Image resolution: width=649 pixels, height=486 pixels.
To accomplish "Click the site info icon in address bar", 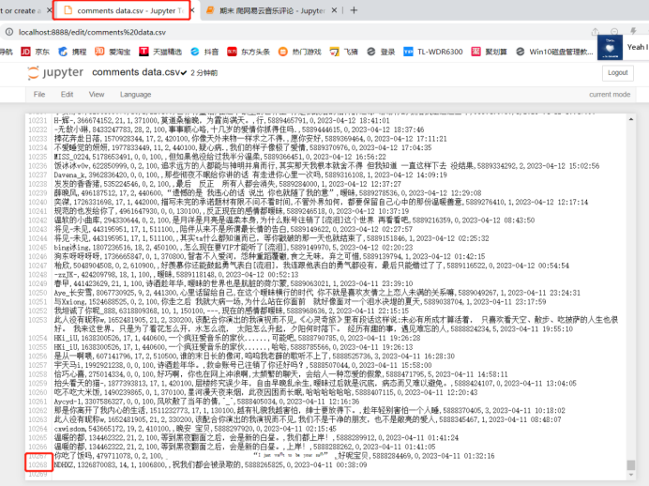I will point(9,32).
